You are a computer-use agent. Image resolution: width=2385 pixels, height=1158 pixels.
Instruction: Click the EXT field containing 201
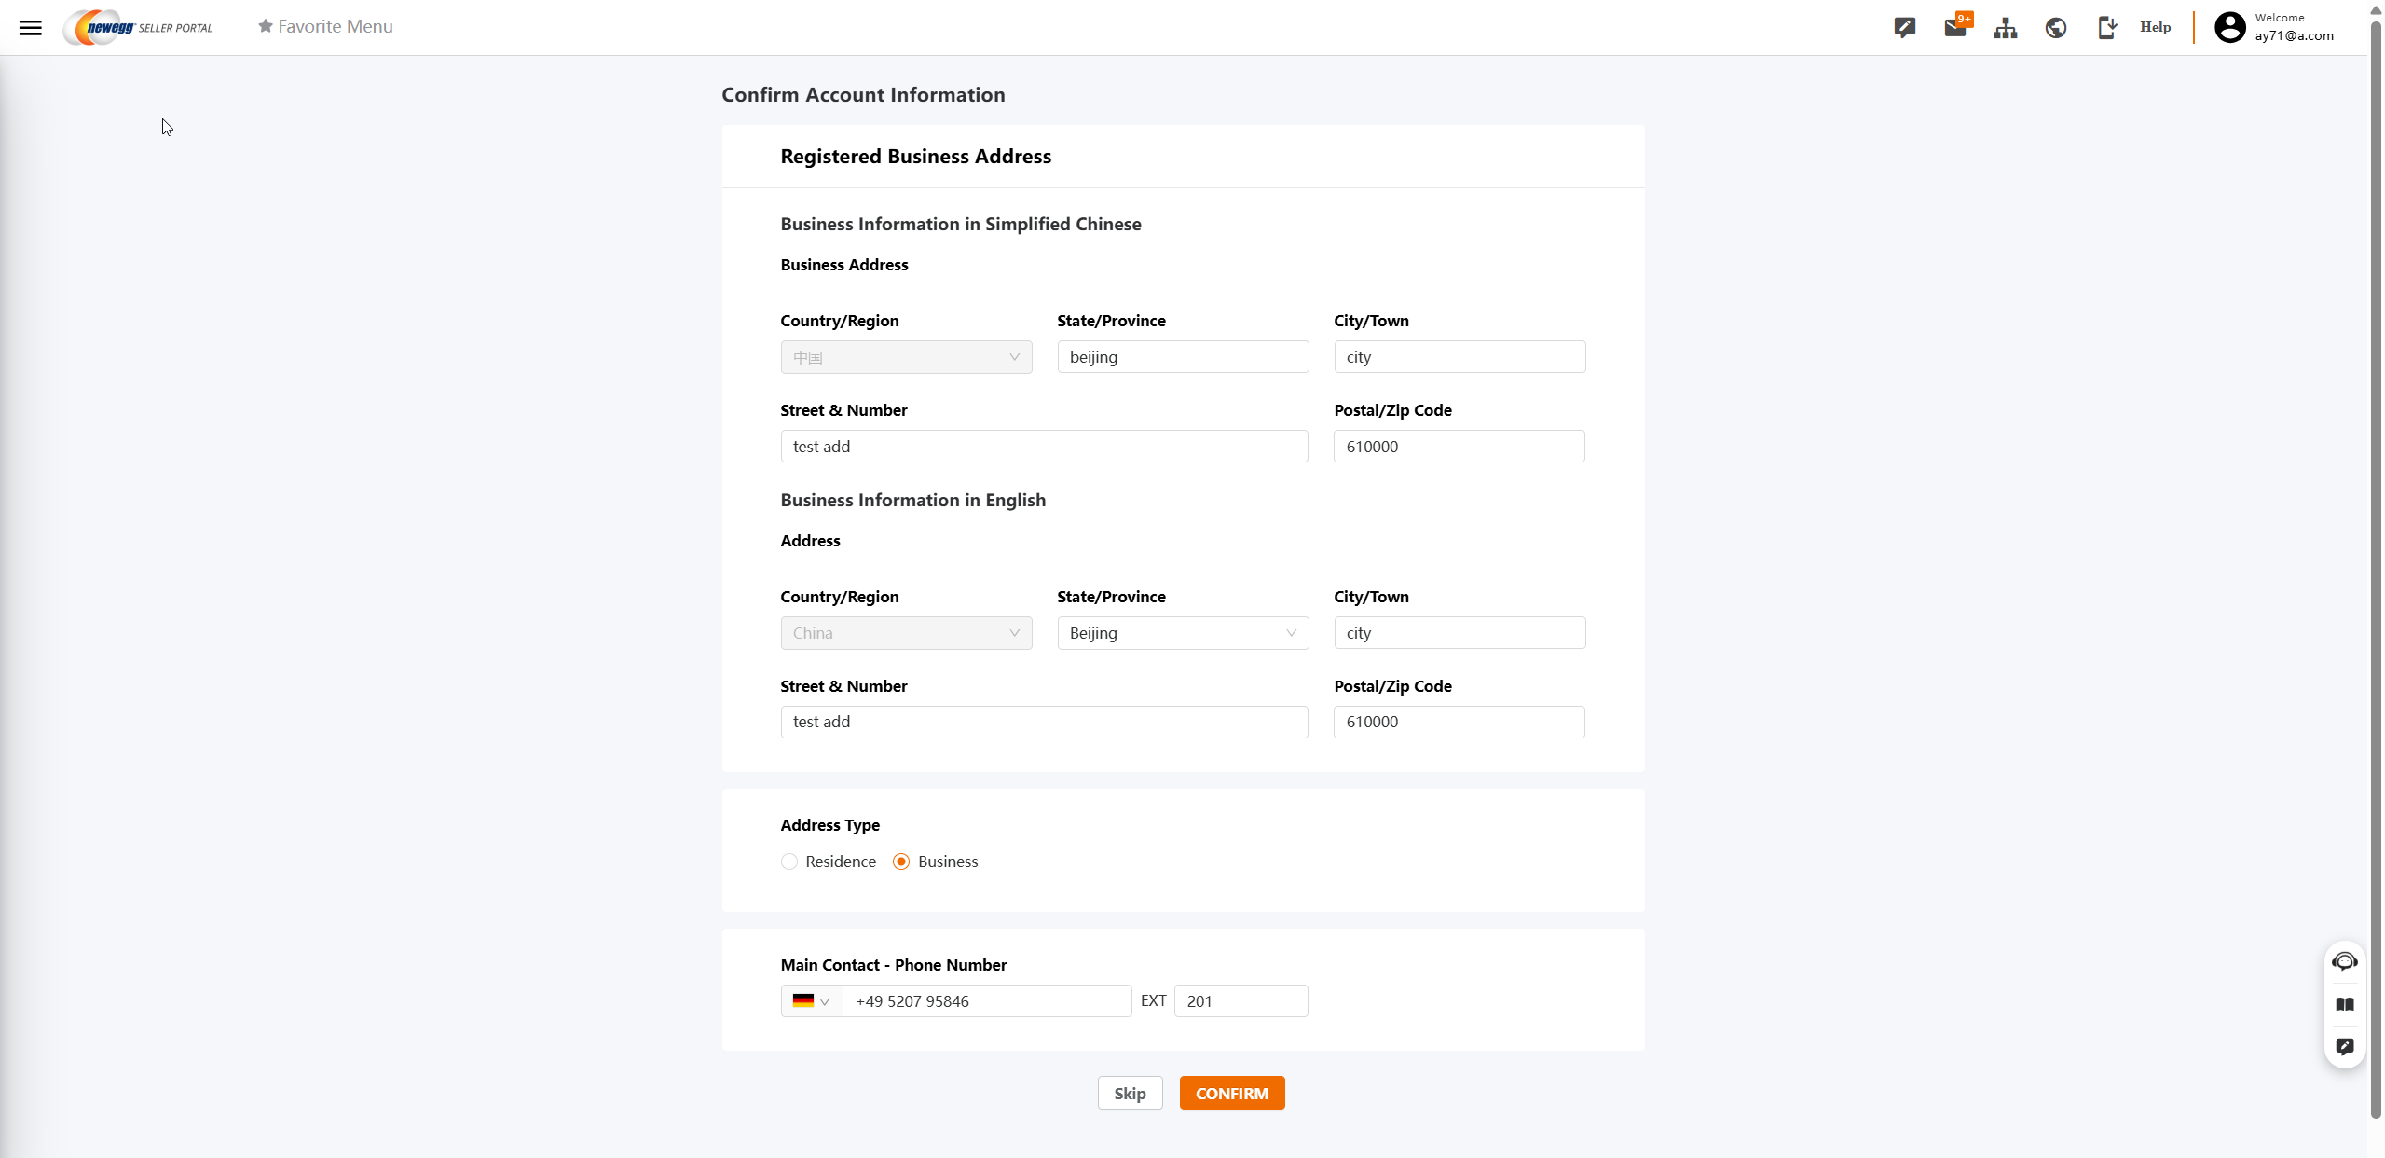click(x=1240, y=1000)
